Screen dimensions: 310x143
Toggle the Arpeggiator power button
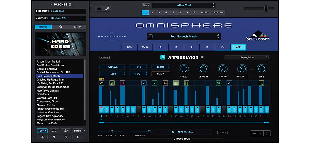coord(163,57)
